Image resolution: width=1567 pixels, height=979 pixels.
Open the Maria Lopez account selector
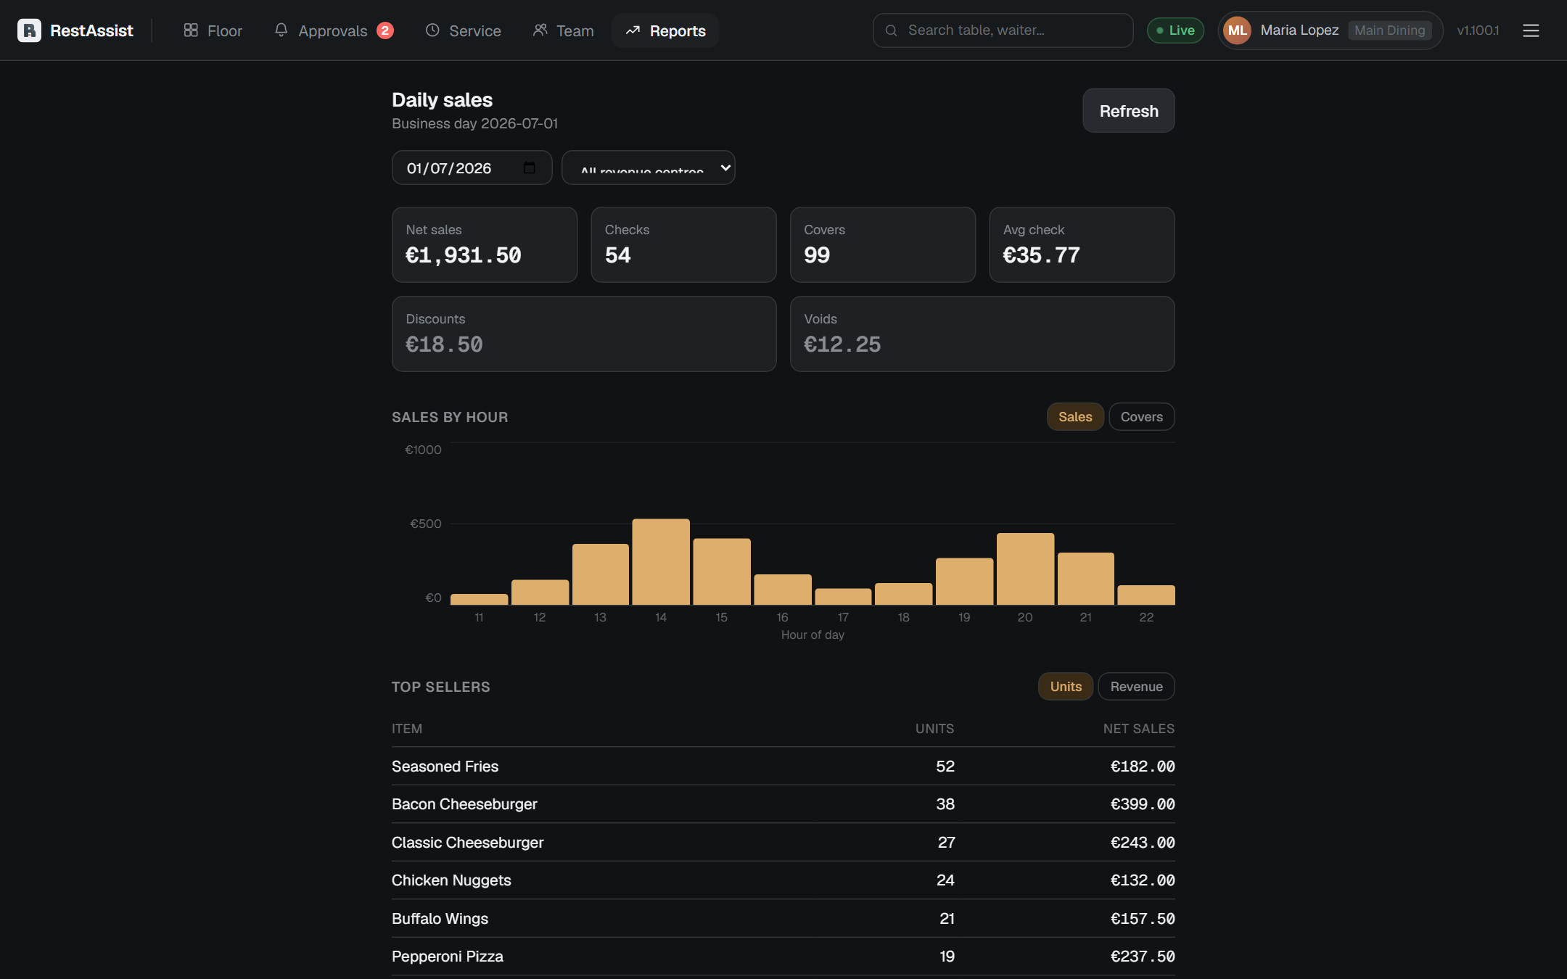(x=1330, y=30)
